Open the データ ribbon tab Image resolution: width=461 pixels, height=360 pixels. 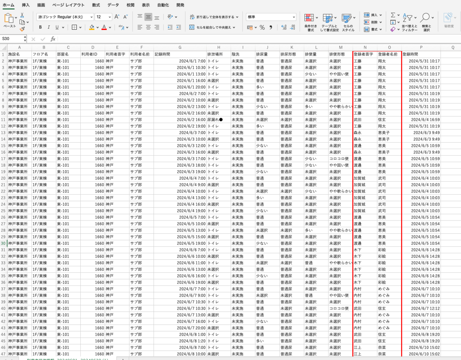click(x=113, y=5)
